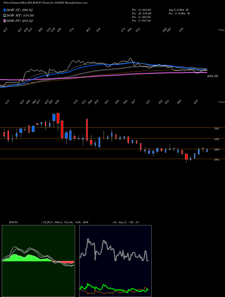Click the white DOW MT legend square
The image size is (225, 297).
point(5,15)
